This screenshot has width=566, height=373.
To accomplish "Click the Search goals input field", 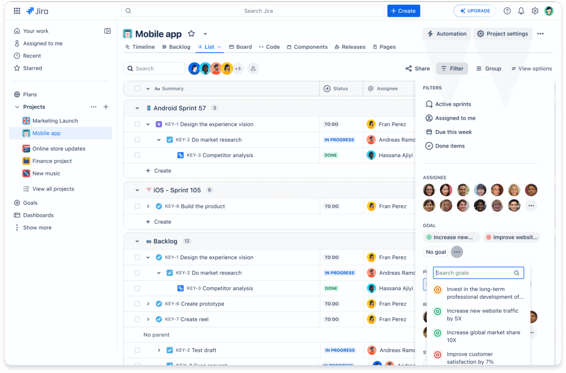I will [473, 273].
